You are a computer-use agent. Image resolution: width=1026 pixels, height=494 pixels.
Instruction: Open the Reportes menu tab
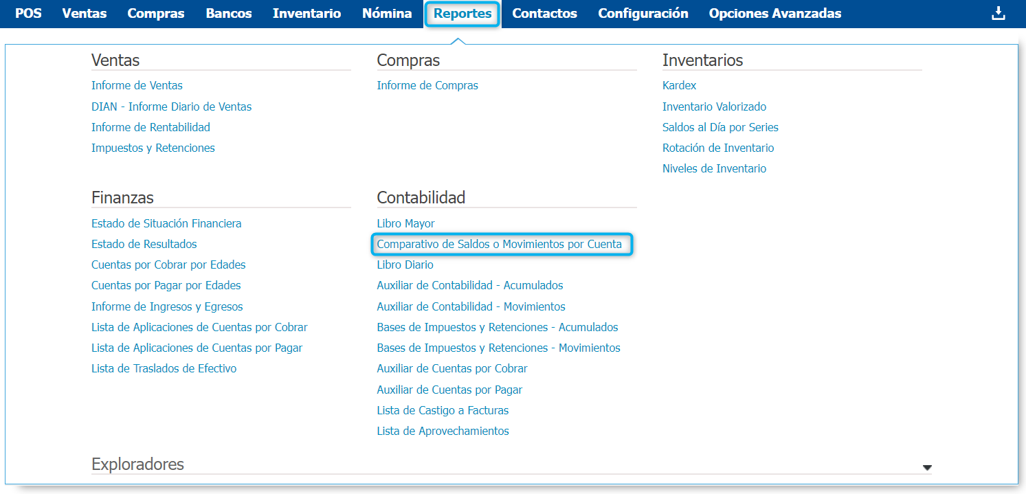pos(462,14)
